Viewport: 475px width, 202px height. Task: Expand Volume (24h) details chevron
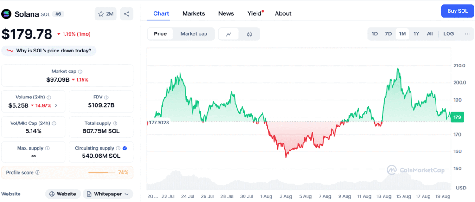click(x=56, y=105)
